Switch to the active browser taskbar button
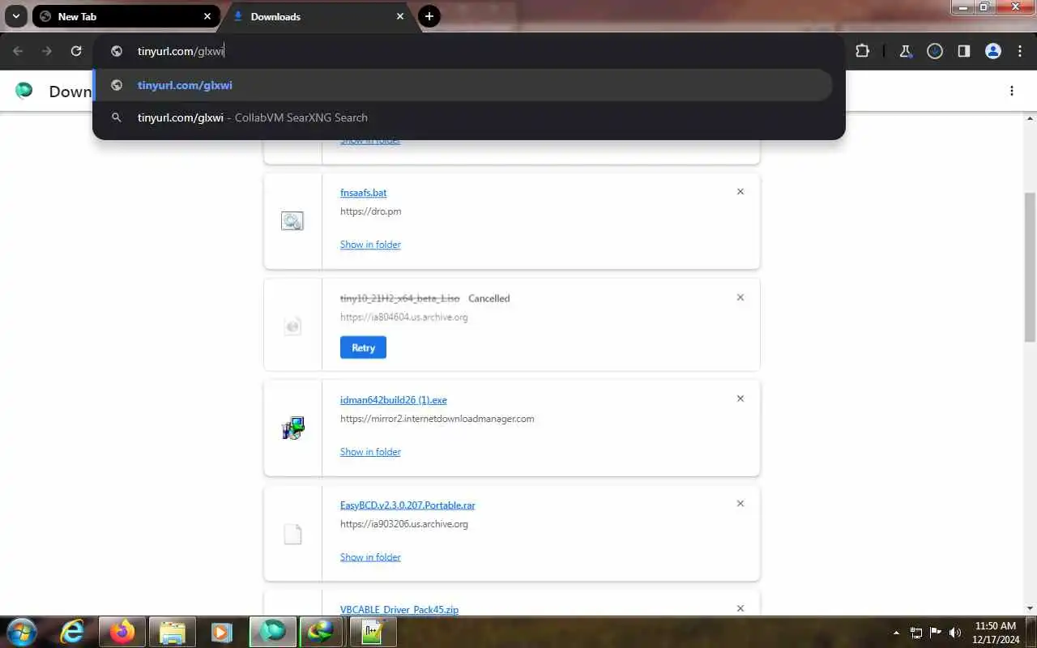 273,632
